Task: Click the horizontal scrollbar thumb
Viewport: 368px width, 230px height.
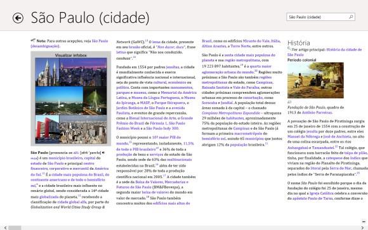Action: tap(15, 227)
